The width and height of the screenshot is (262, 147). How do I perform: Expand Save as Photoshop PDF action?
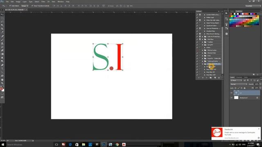205,29
